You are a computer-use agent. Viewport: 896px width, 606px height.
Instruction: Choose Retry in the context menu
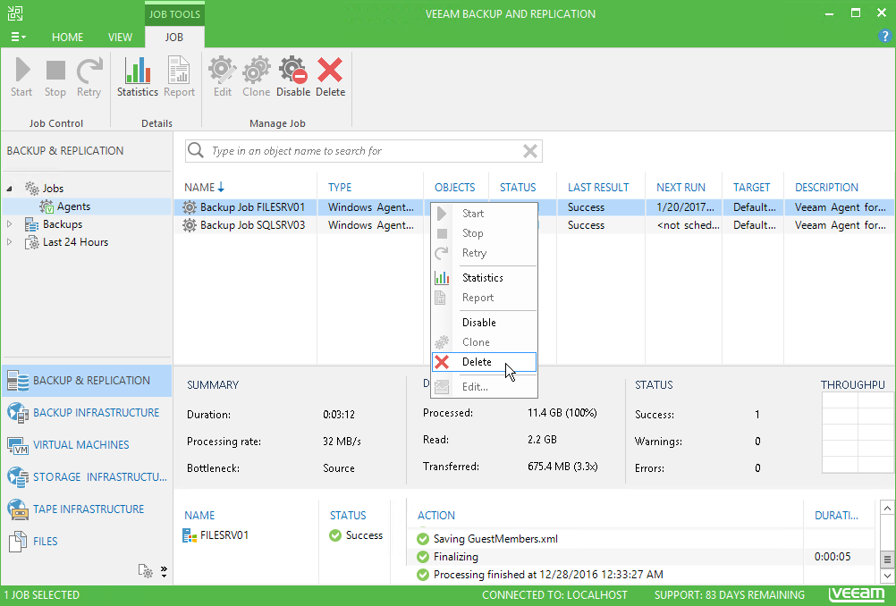point(484,253)
